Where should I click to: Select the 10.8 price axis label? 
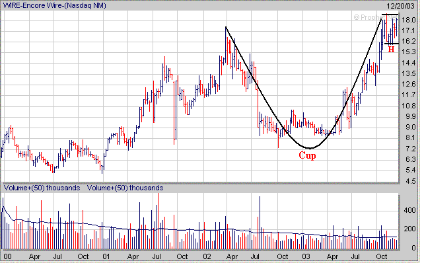(408, 106)
